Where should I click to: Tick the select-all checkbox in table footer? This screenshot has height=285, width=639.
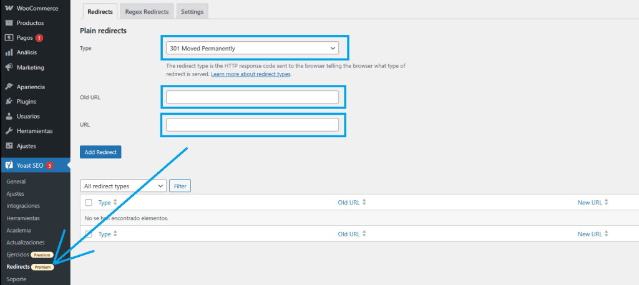[89, 234]
